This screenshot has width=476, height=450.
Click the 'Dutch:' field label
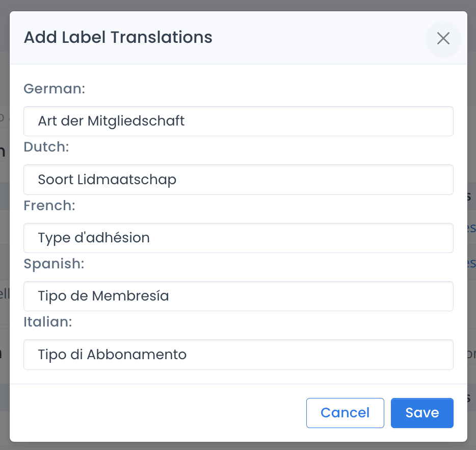[x=46, y=147]
